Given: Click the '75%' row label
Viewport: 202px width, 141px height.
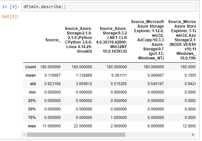Looking at the screenshot, I should (x=32, y=118).
